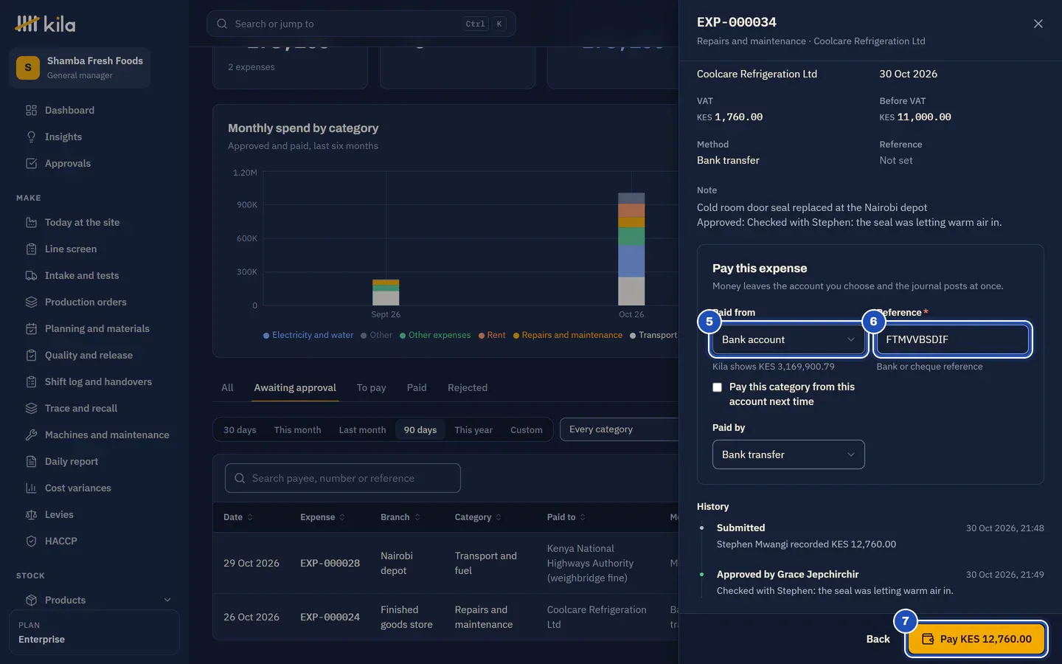
Task: Sort the table by Category column
Action: coord(478,517)
